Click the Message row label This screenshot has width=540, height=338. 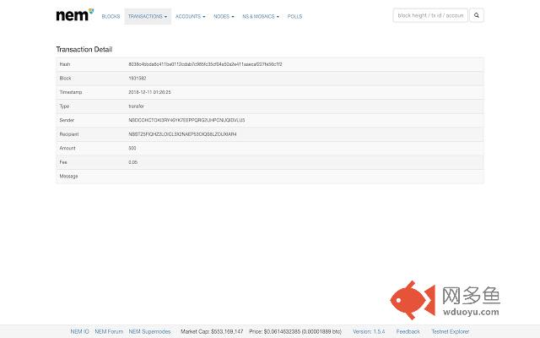click(68, 177)
